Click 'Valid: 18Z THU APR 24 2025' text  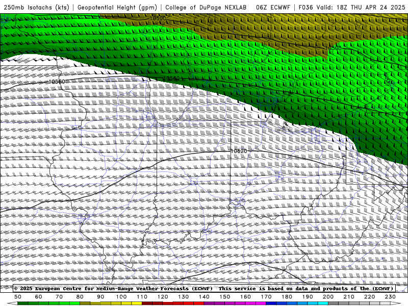tap(361, 7)
